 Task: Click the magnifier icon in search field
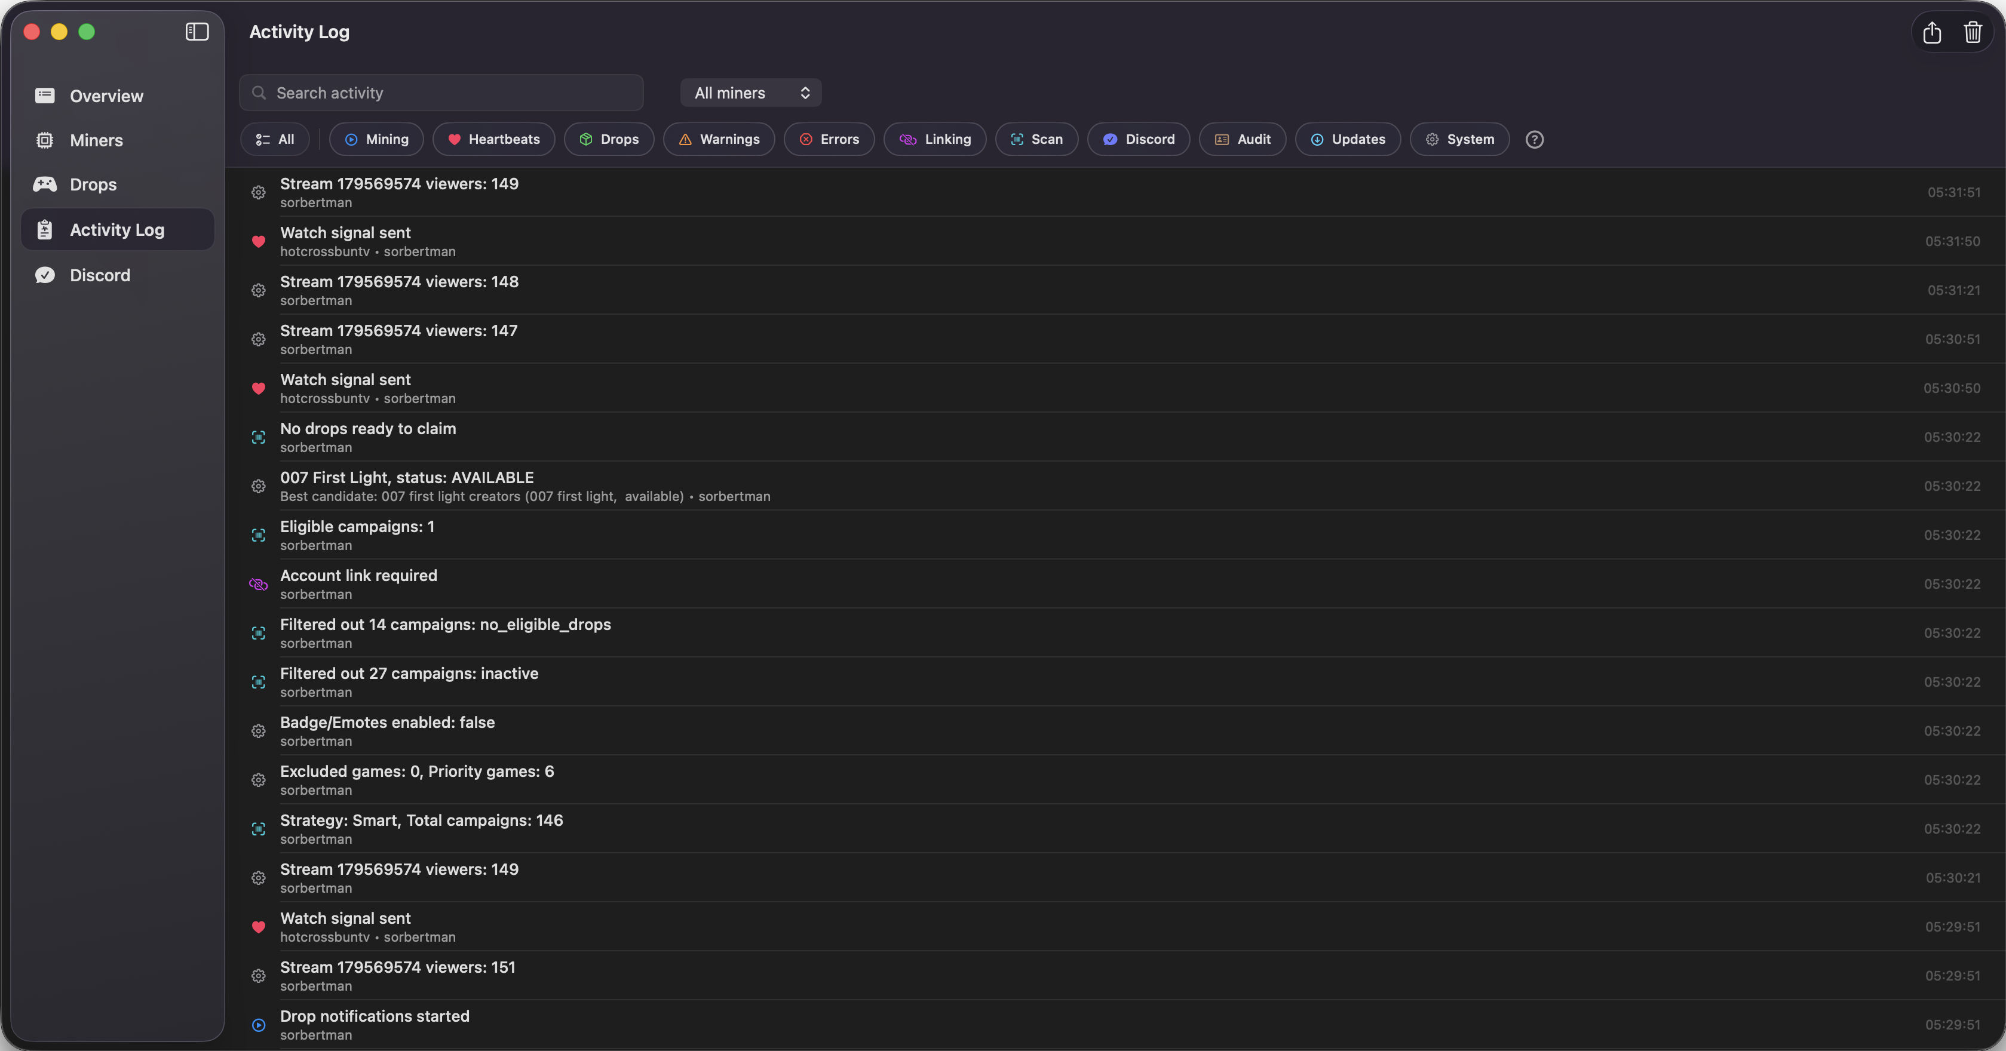pyautogui.click(x=259, y=93)
